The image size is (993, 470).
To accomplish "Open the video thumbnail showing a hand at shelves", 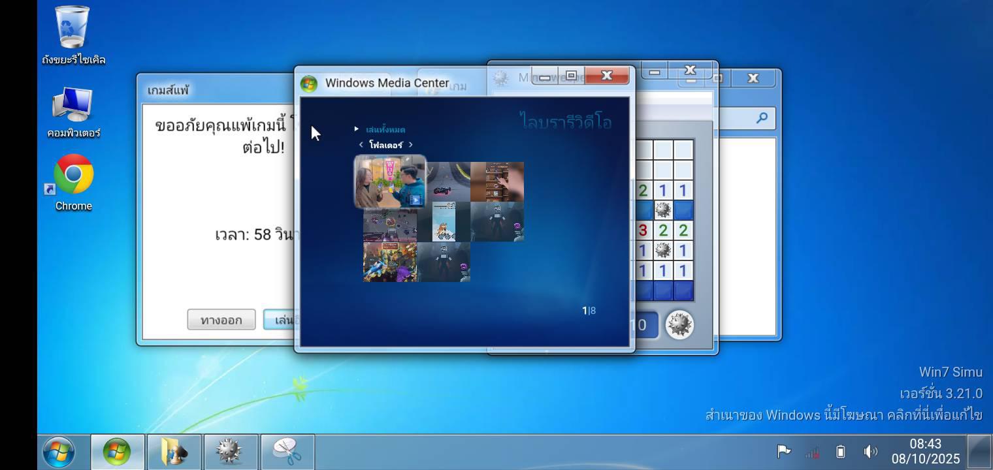I will pyautogui.click(x=497, y=181).
